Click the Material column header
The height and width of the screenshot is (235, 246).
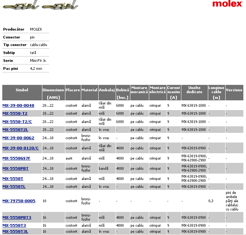tap(90, 92)
